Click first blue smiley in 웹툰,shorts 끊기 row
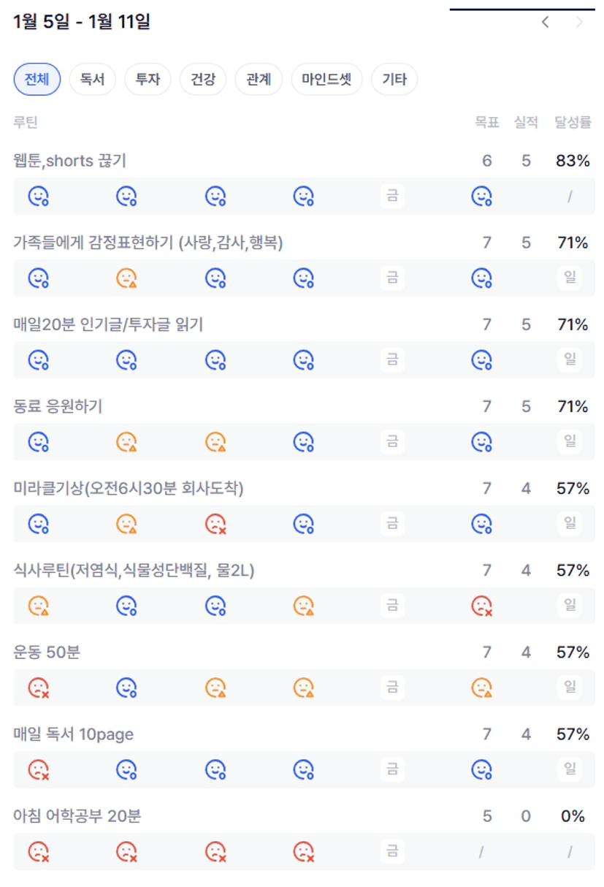This screenshot has height=887, width=604. [38, 196]
